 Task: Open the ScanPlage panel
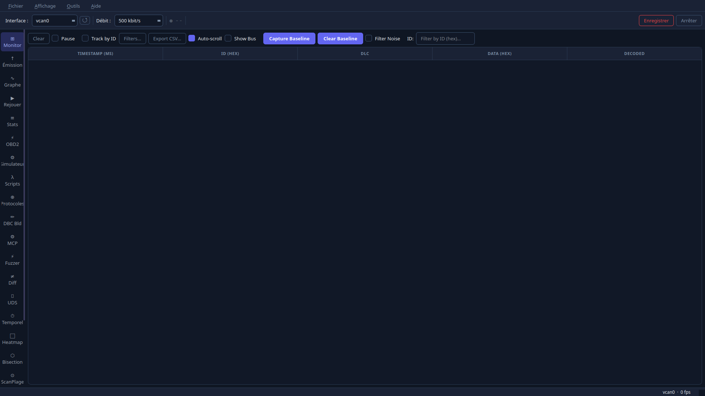click(12, 378)
